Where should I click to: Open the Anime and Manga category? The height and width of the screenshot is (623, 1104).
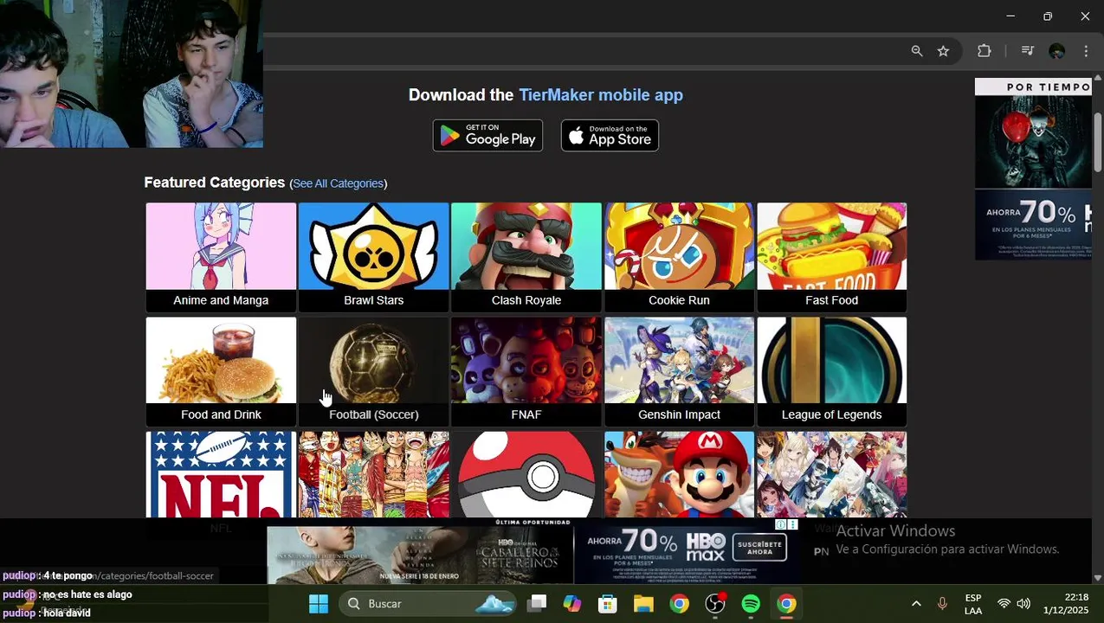point(221,257)
